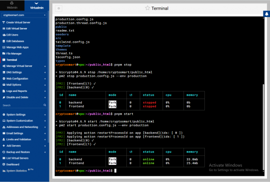
Task: Expand the Limits and Validation arrow
Action: (45, 140)
